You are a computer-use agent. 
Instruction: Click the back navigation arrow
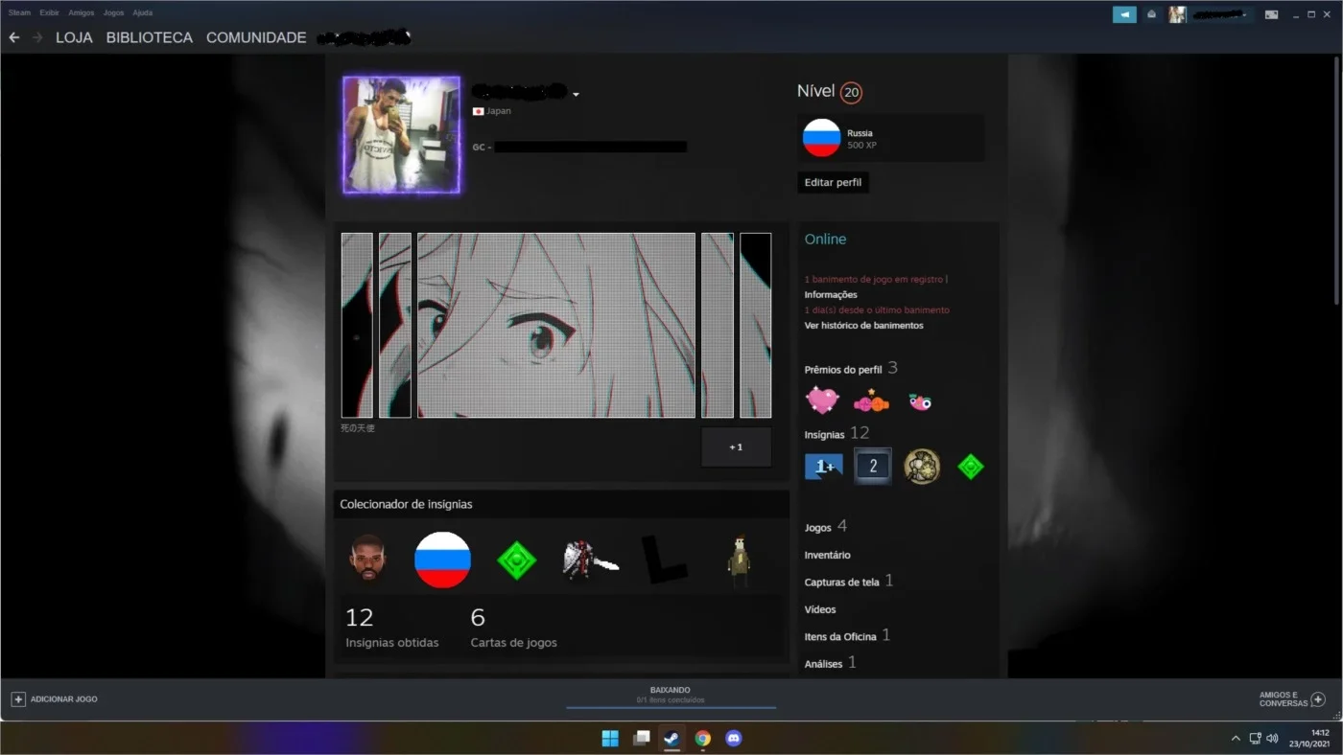tap(14, 37)
